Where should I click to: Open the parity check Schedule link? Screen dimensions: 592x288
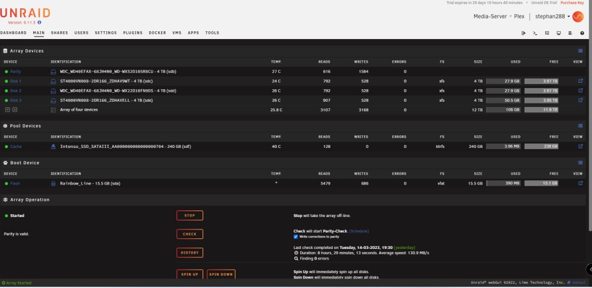click(x=359, y=231)
